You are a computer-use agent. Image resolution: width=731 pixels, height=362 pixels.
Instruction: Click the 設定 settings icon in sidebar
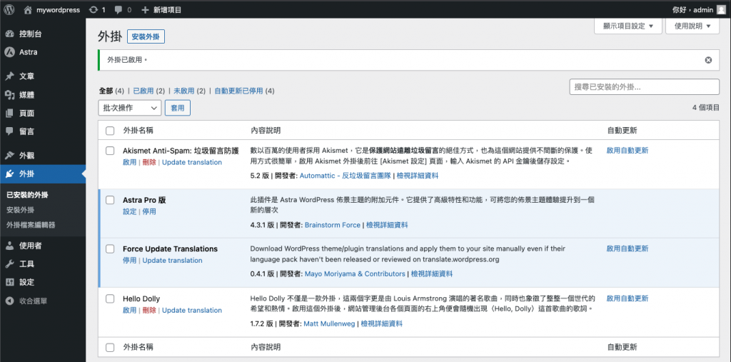(9, 282)
